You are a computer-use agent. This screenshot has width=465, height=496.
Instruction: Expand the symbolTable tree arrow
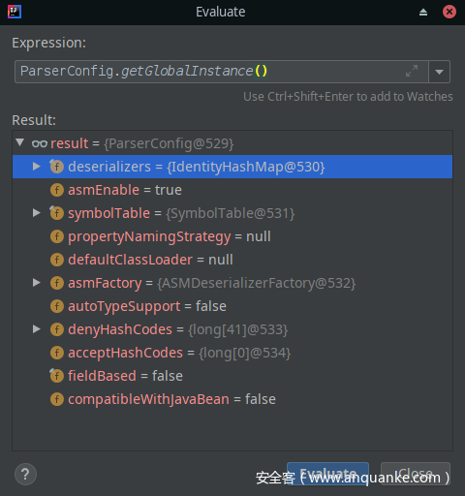[x=37, y=213]
